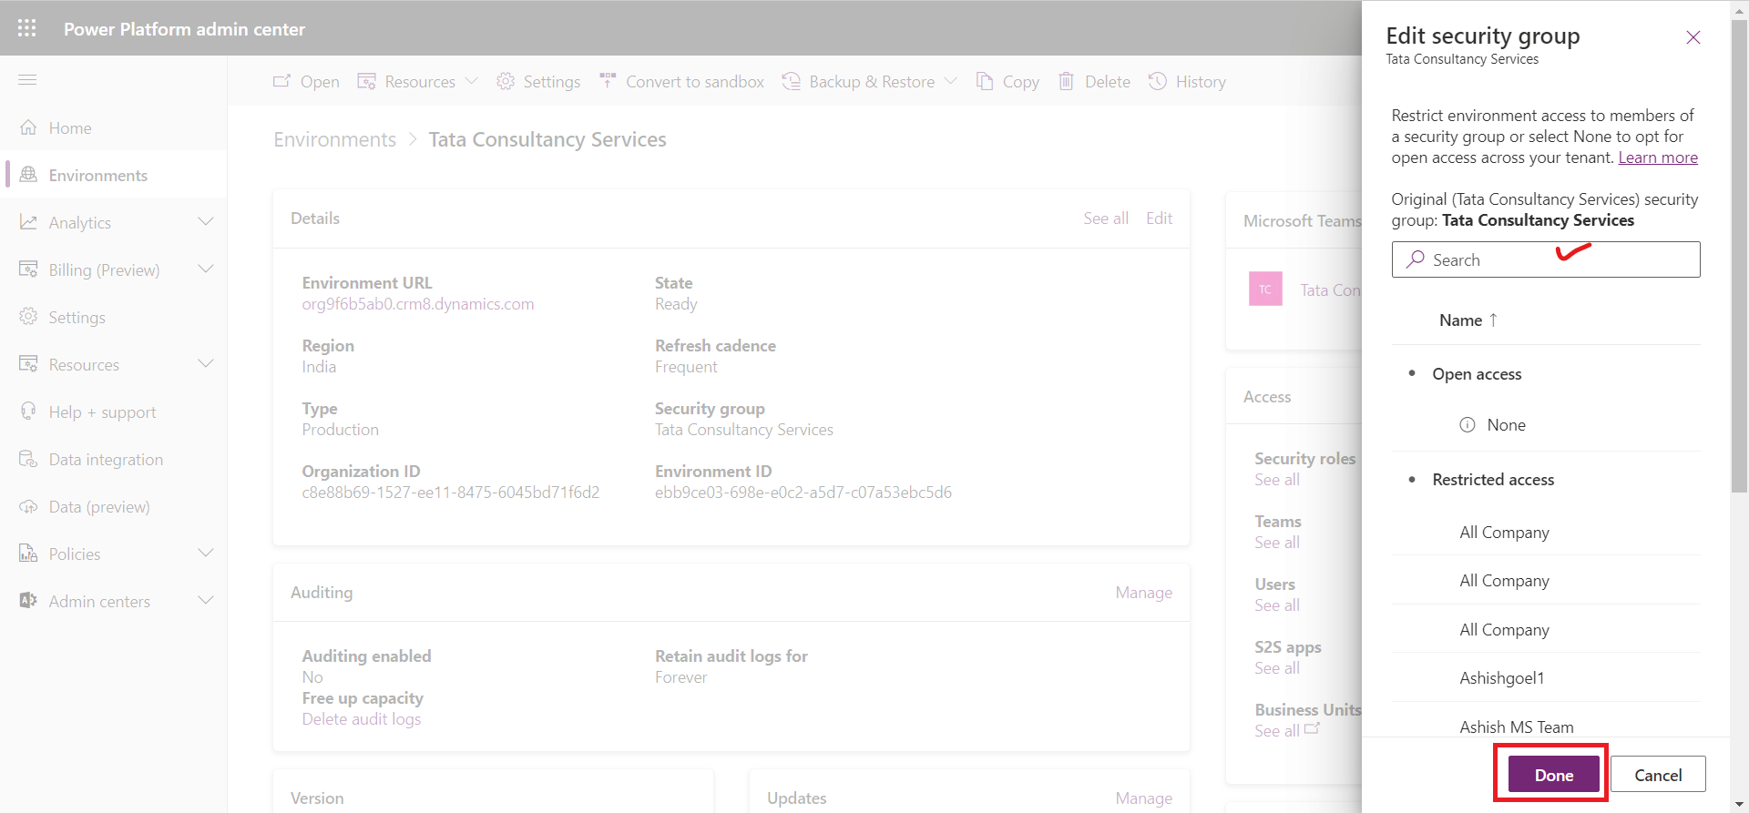Select the Ashishgoel1 security group
The width and height of the screenshot is (1749, 813).
coord(1502,678)
